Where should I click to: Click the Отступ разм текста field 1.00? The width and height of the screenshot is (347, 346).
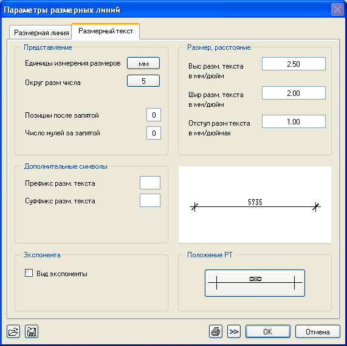(294, 121)
